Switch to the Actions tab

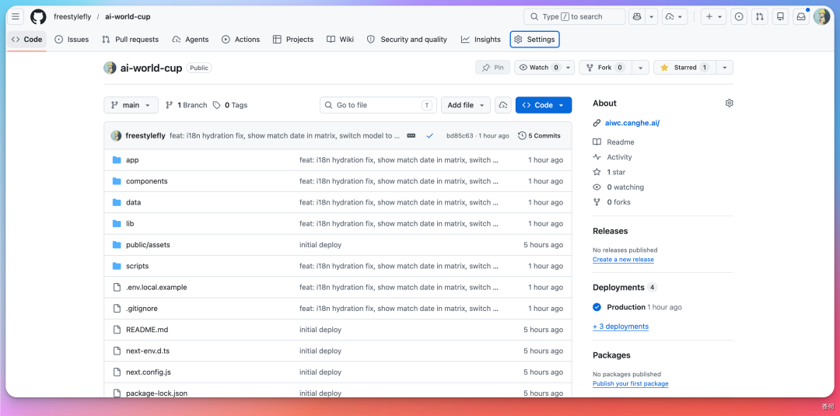(240, 39)
